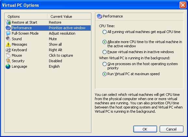Choose Pause virtual machines in inactive windows
This screenshot has height=137, width=188.
(x=104, y=52)
